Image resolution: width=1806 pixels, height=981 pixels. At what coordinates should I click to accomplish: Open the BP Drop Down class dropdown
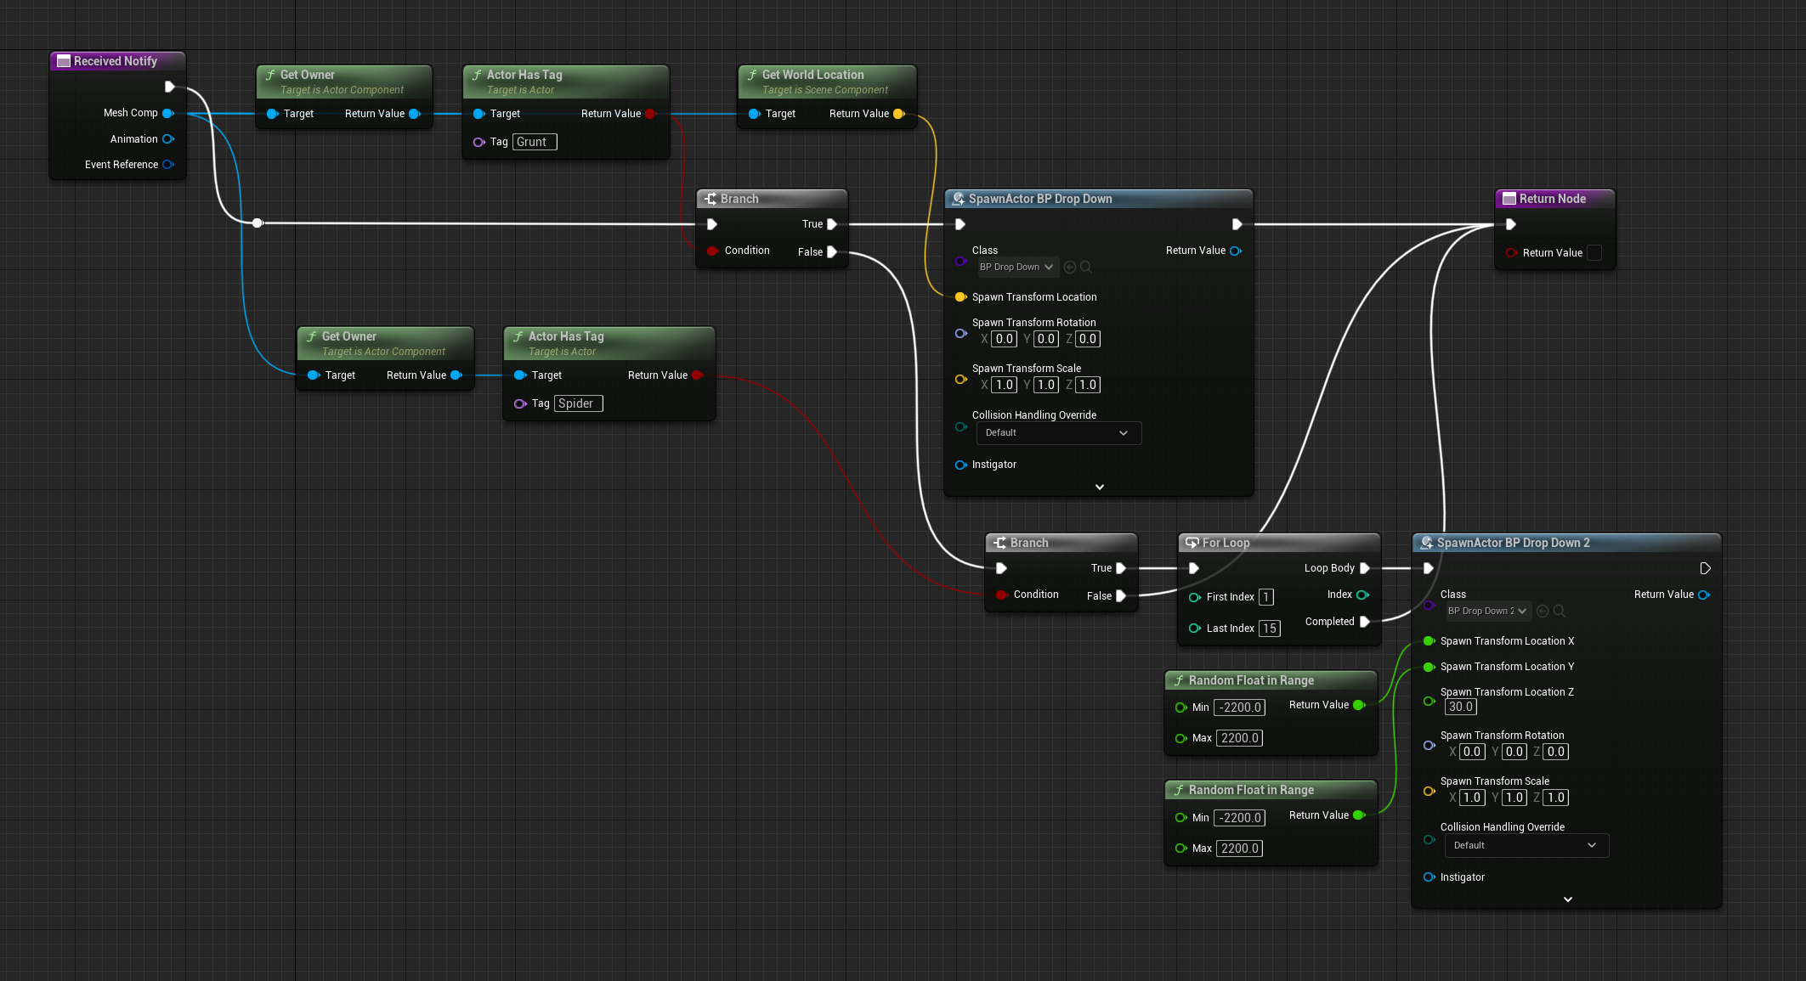pyautogui.click(x=1017, y=267)
